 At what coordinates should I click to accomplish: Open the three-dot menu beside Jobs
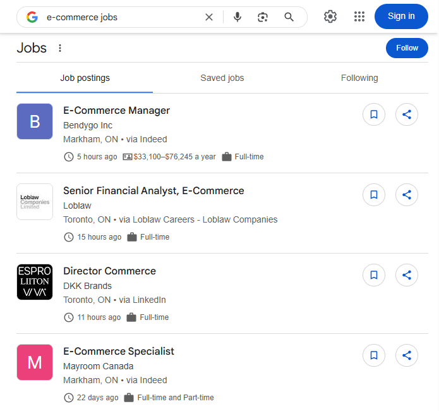[60, 48]
